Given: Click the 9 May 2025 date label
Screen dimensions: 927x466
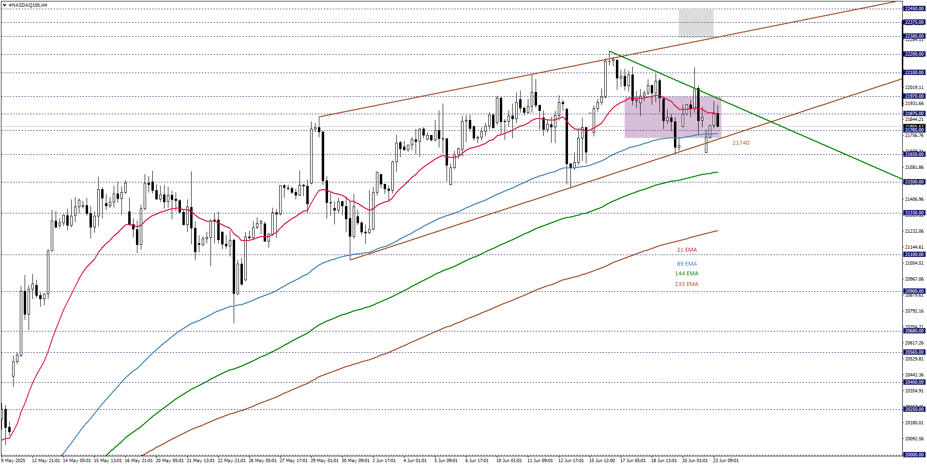Looking at the screenshot, I should 14,461.
